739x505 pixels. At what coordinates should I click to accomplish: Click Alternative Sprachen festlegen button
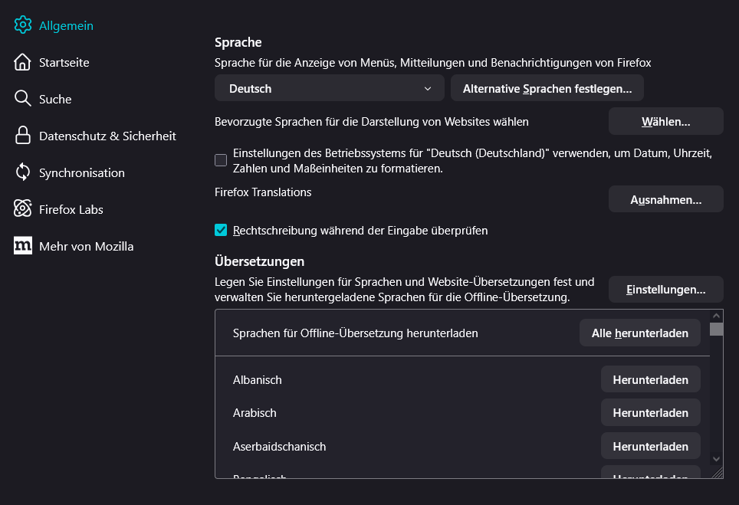coord(547,88)
